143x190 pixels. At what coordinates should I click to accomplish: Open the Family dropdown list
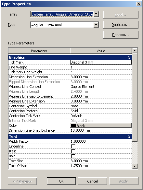(x=96, y=14)
